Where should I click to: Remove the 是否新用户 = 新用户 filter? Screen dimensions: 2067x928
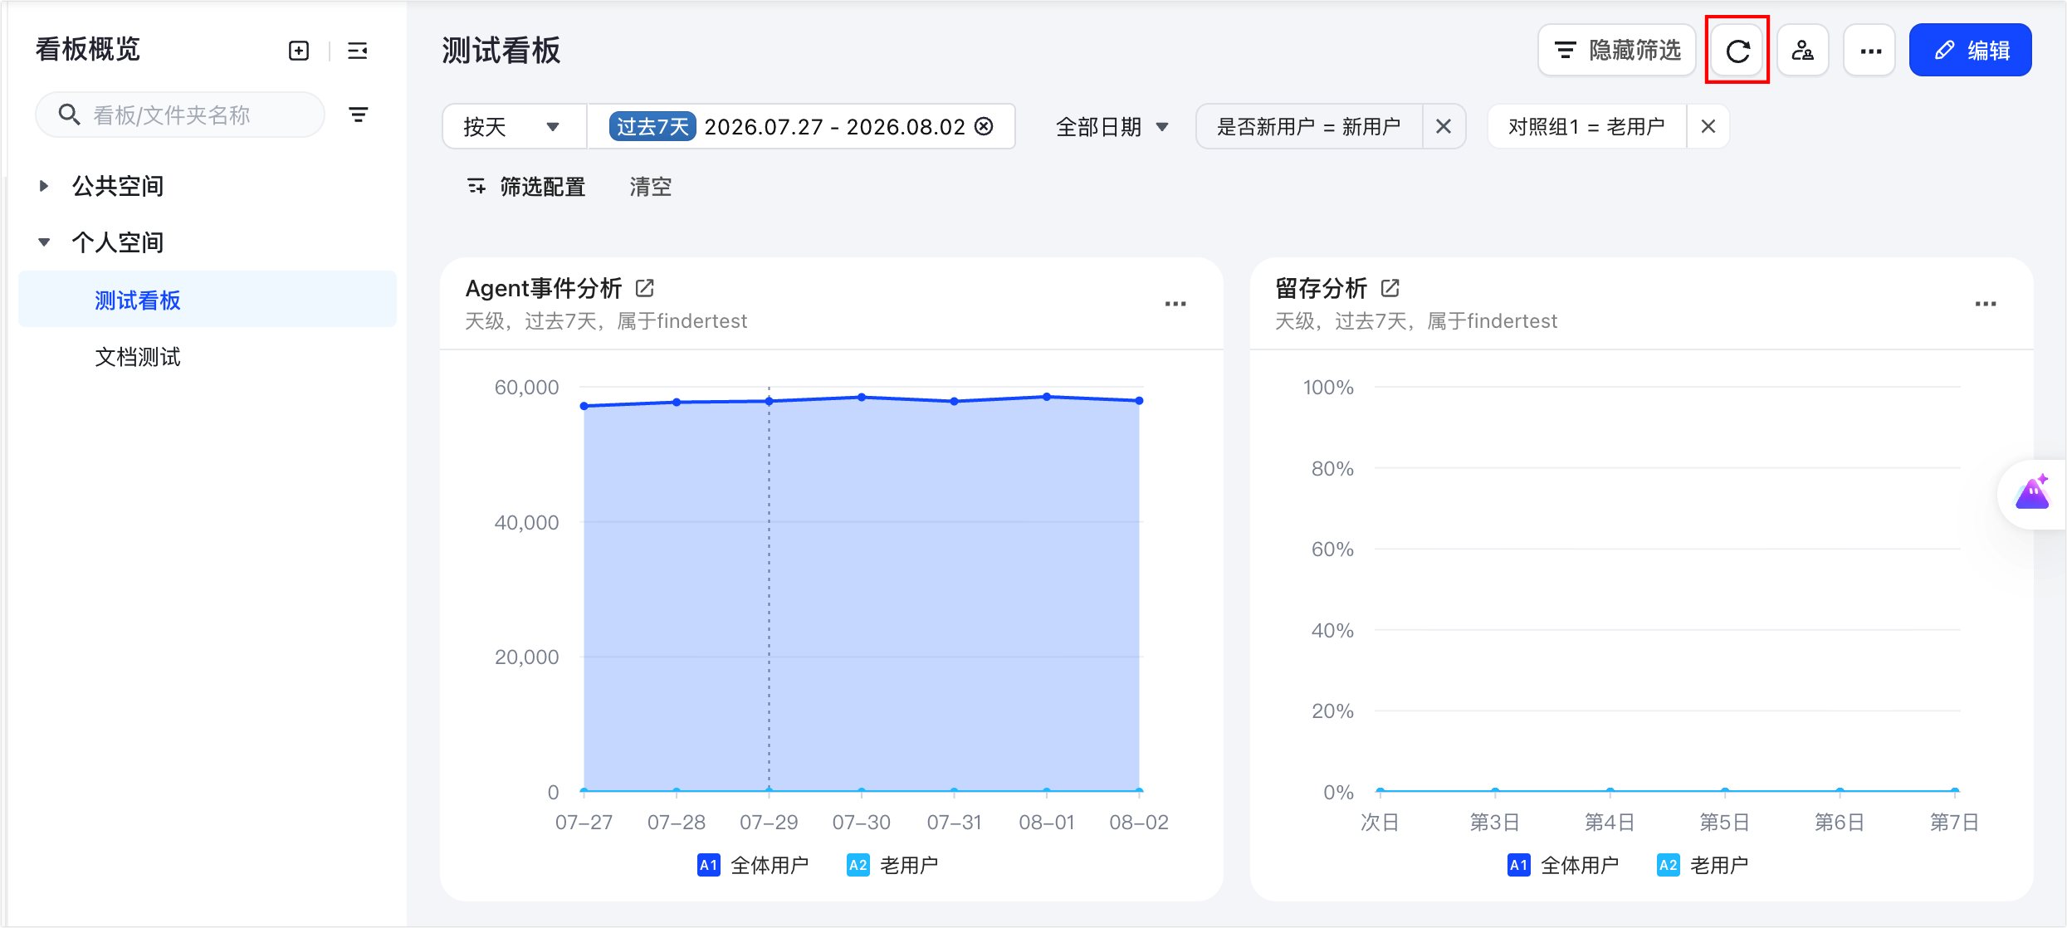click(1444, 126)
